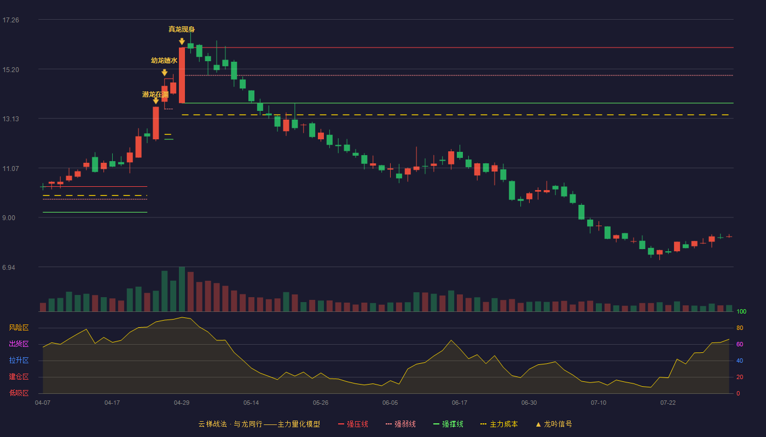Click the 15.20 price axis label

coord(10,70)
